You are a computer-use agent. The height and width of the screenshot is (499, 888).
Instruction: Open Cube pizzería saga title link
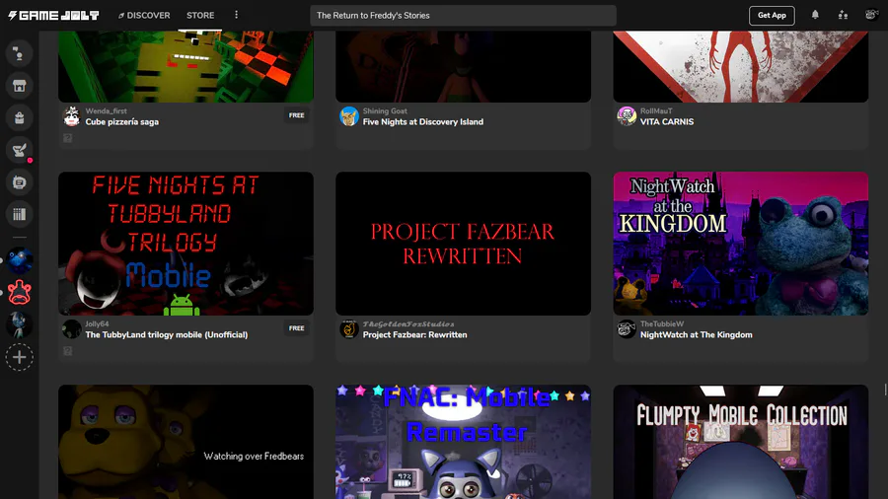tap(121, 121)
